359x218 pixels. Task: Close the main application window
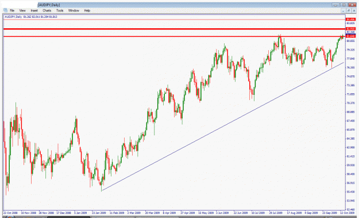pyautogui.click(x=352, y=5)
